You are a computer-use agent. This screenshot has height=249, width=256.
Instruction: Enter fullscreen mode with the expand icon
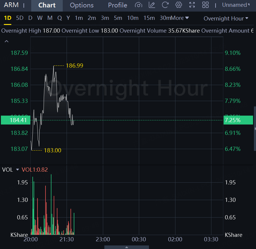pos(192,5)
